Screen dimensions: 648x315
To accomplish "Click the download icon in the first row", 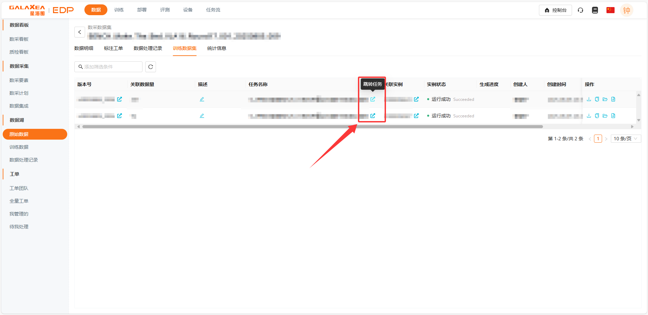I will [589, 99].
